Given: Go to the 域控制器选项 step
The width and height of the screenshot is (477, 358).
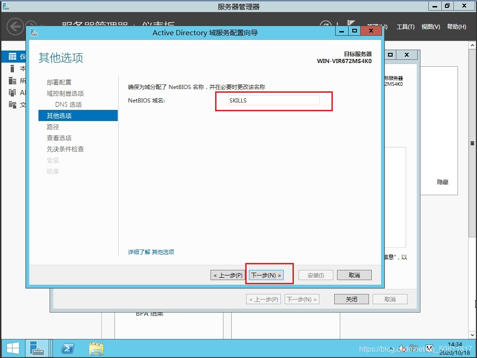Looking at the screenshot, I should click(65, 94).
